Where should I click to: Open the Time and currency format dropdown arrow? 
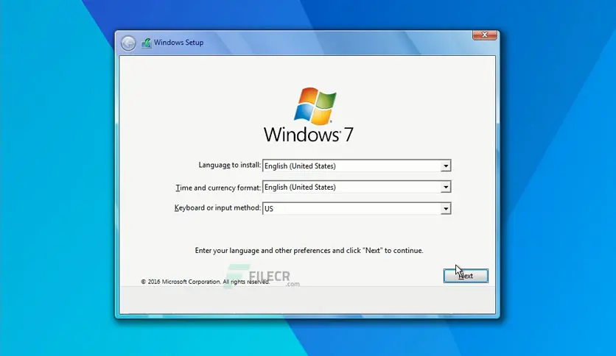445,188
